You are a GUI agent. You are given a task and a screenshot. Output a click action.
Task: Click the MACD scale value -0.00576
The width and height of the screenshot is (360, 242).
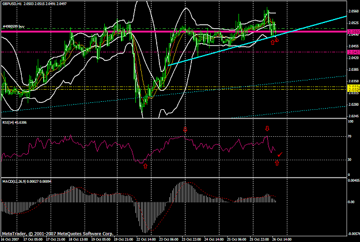click(x=354, y=234)
